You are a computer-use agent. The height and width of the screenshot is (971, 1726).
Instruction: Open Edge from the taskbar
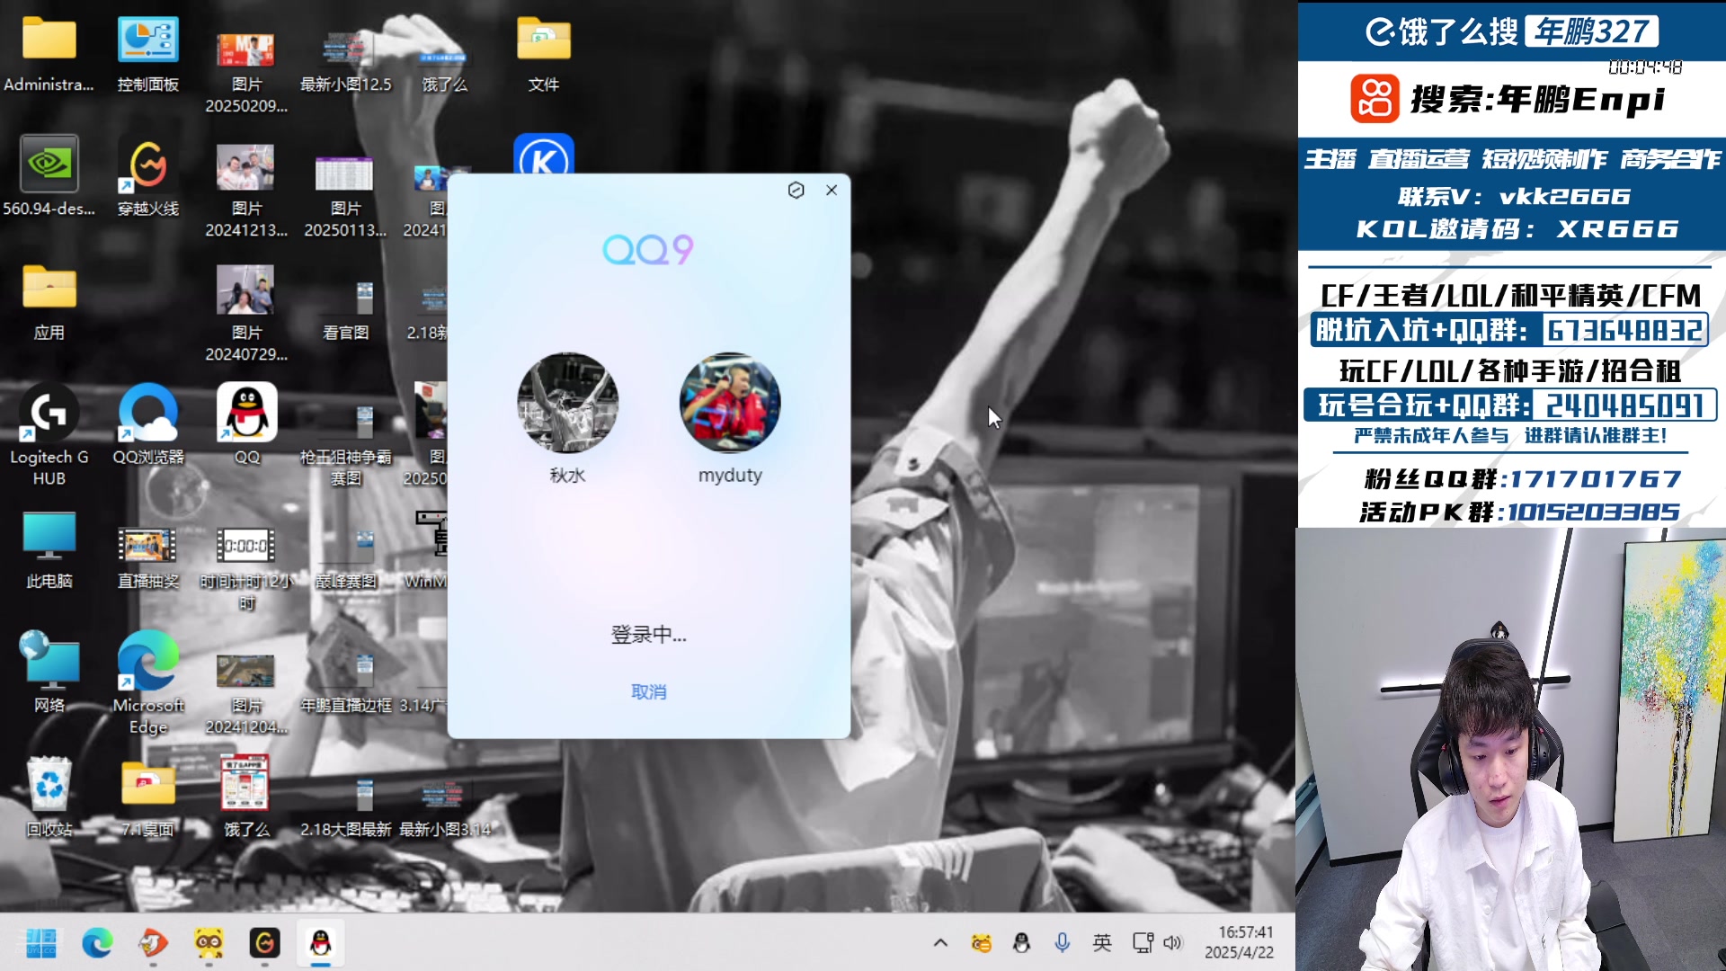pyautogui.click(x=97, y=942)
